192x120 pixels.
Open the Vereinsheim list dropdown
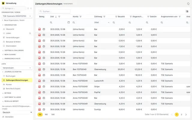(x=17, y=68)
